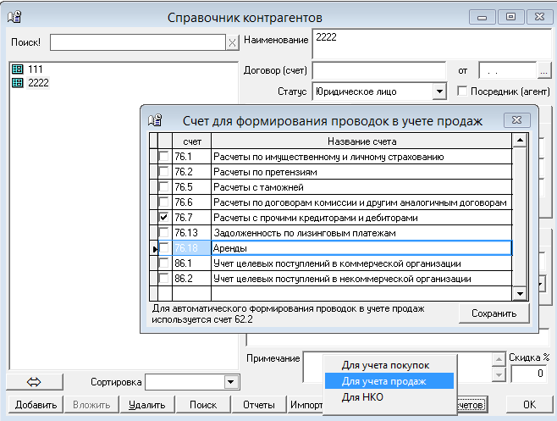Select row 'Расчеты по имущественному и личному страхованию'
This screenshot has height=421, width=557.
361,157
